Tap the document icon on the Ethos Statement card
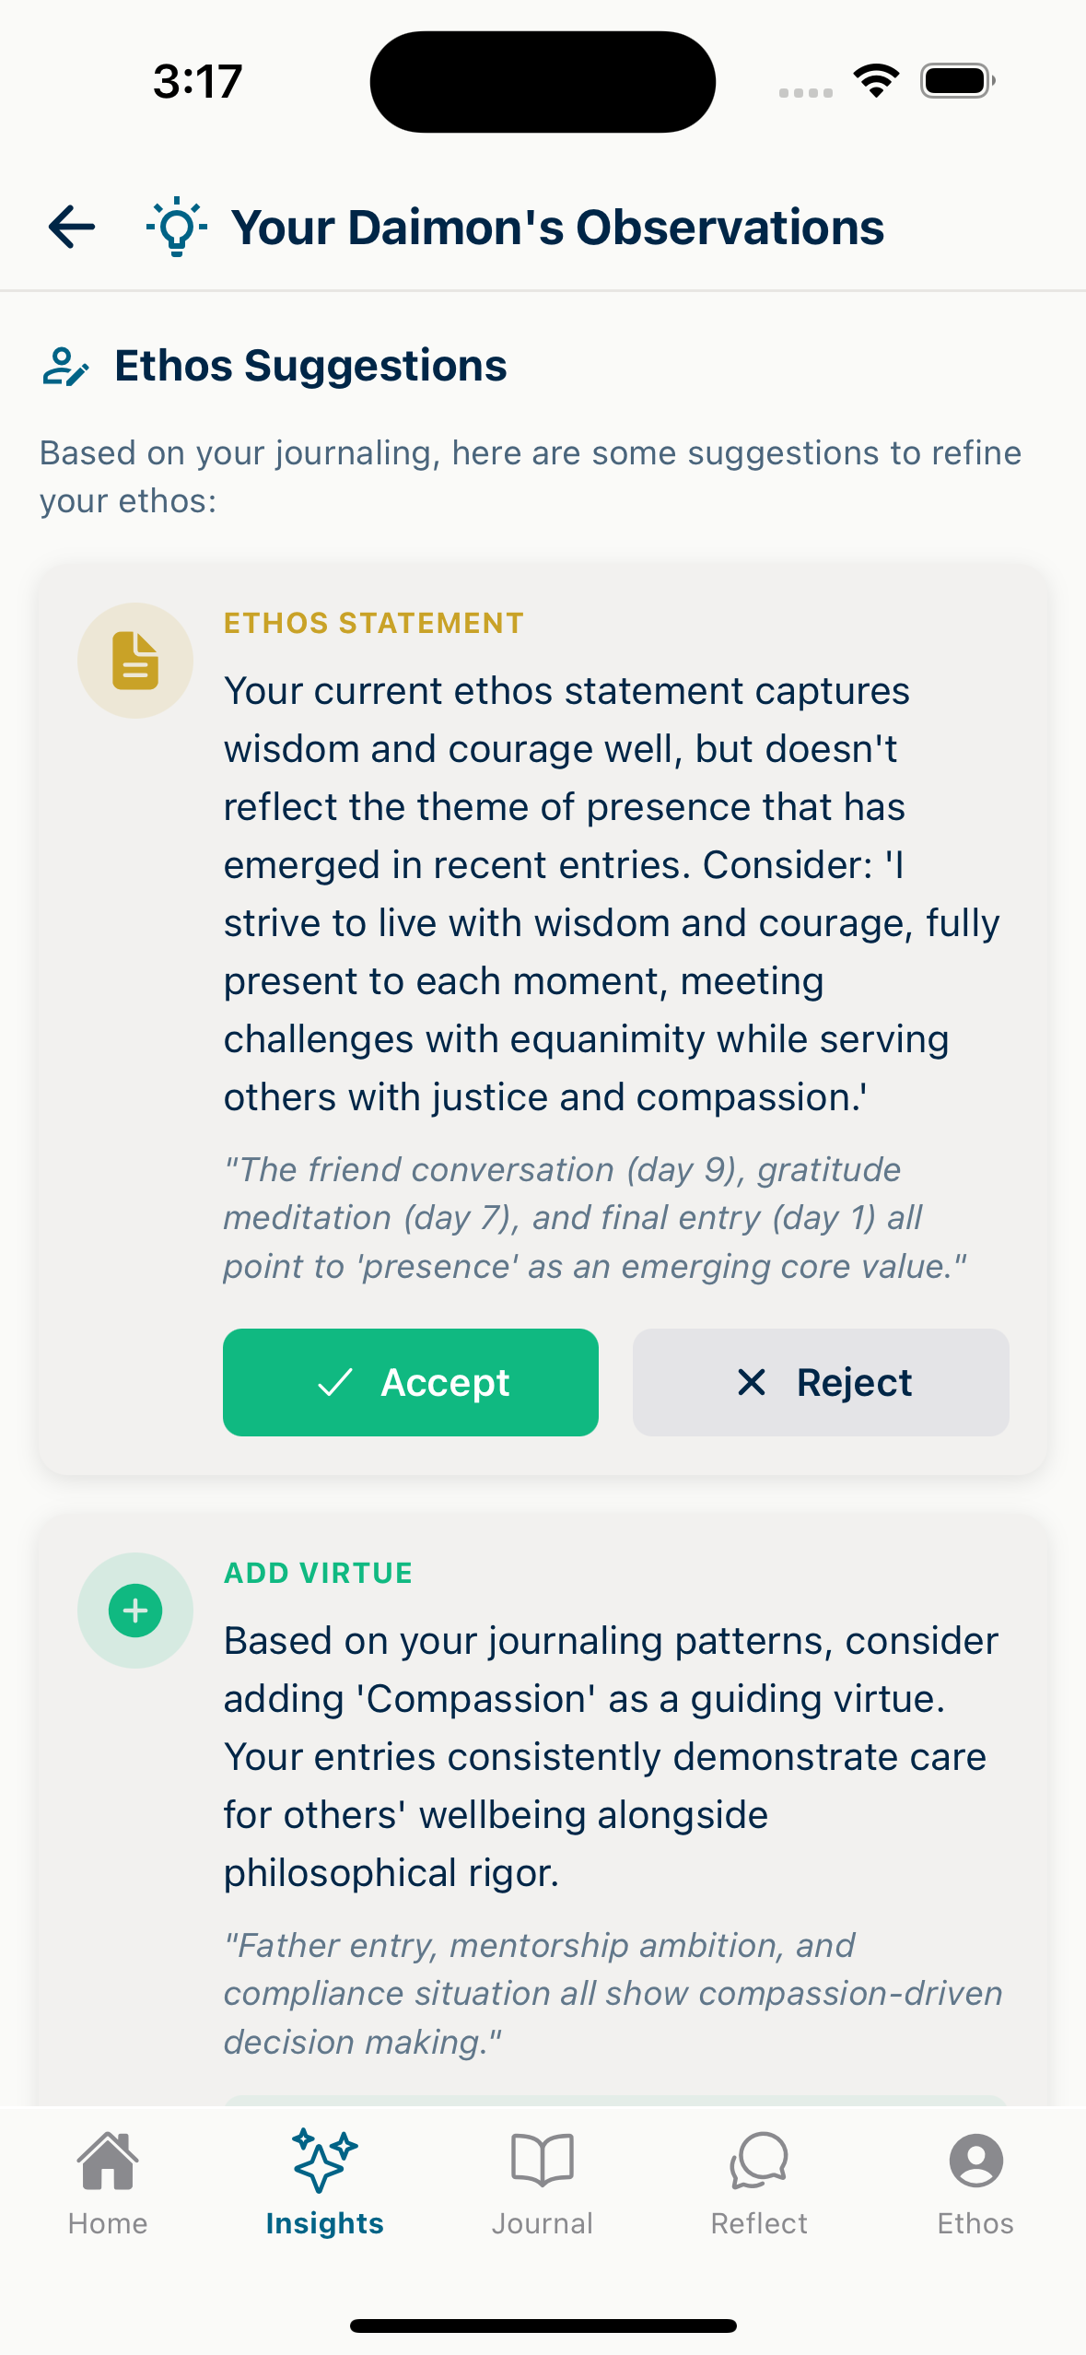This screenshot has width=1086, height=2355. (x=135, y=660)
